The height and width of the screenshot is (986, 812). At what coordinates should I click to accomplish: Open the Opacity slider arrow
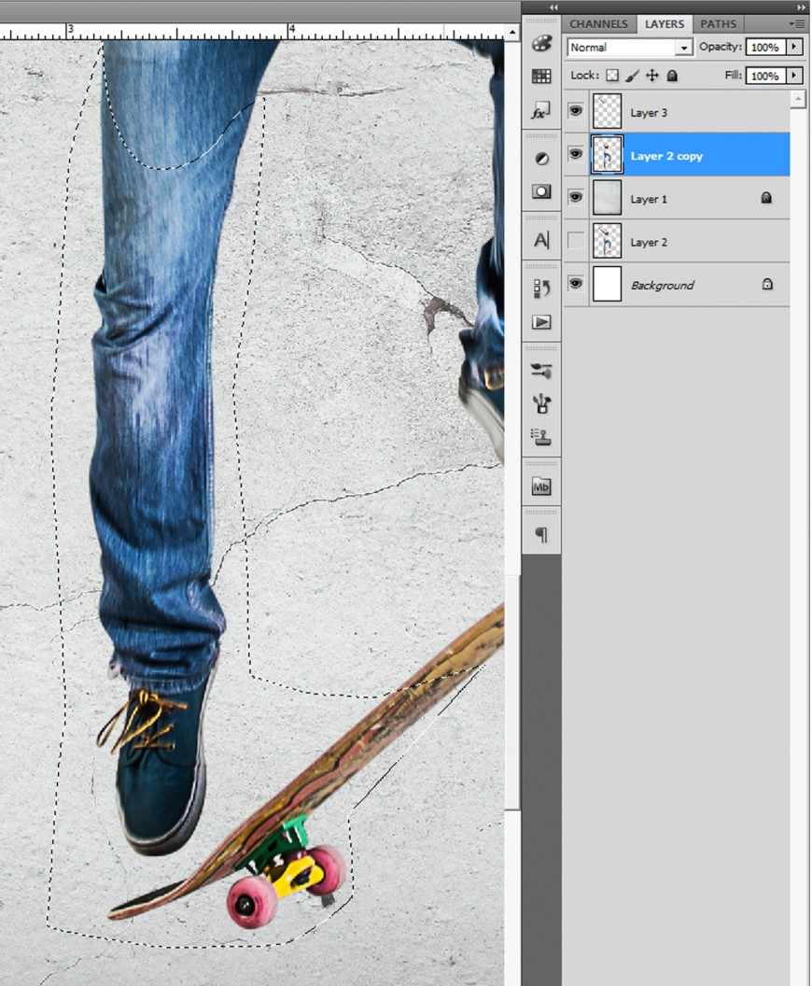(794, 47)
